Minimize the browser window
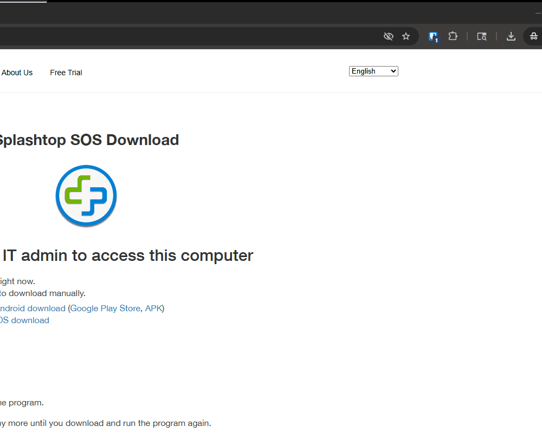This screenshot has height=433, width=542. click(x=538, y=13)
